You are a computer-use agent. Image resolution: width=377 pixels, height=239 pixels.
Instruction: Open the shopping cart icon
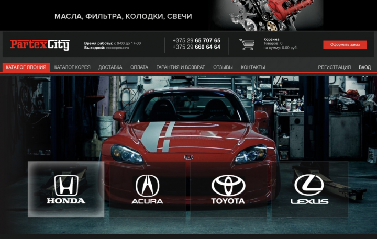[x=247, y=44]
